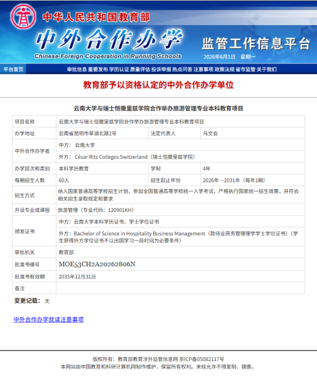317x380 pixels.
Task: Go to 学历认证 navigation item
Action: tap(119, 70)
